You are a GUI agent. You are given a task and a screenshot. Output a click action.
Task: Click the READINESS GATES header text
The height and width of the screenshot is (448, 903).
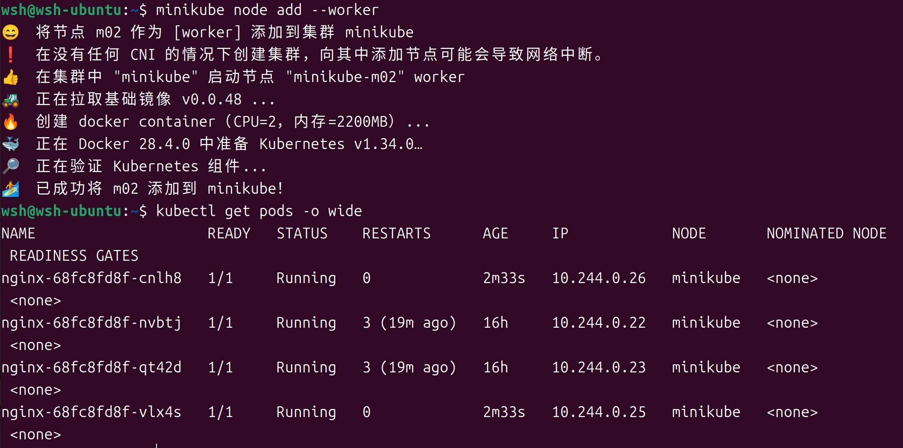[74, 256]
